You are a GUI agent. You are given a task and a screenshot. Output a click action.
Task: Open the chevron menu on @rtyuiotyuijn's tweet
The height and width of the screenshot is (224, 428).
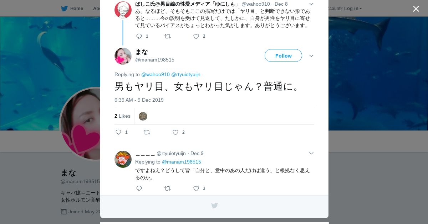click(311, 153)
